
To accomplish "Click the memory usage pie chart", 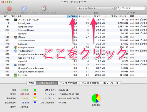I will point(96,98).
